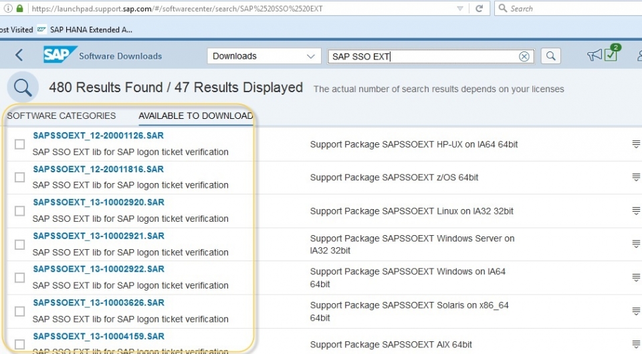
Task: Check the box for SAPSSOEXT_13-10002922.SAR
Action: point(19,278)
